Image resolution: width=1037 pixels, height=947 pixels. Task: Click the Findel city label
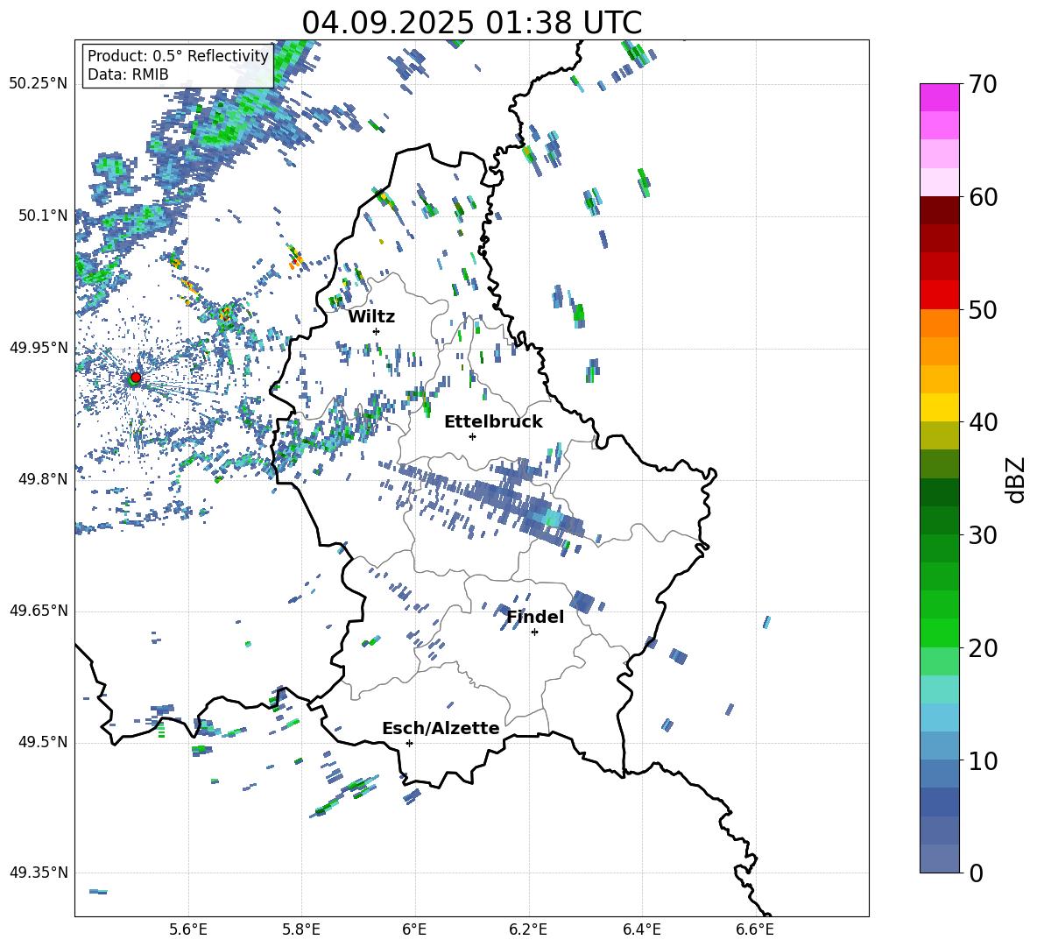[x=535, y=617]
